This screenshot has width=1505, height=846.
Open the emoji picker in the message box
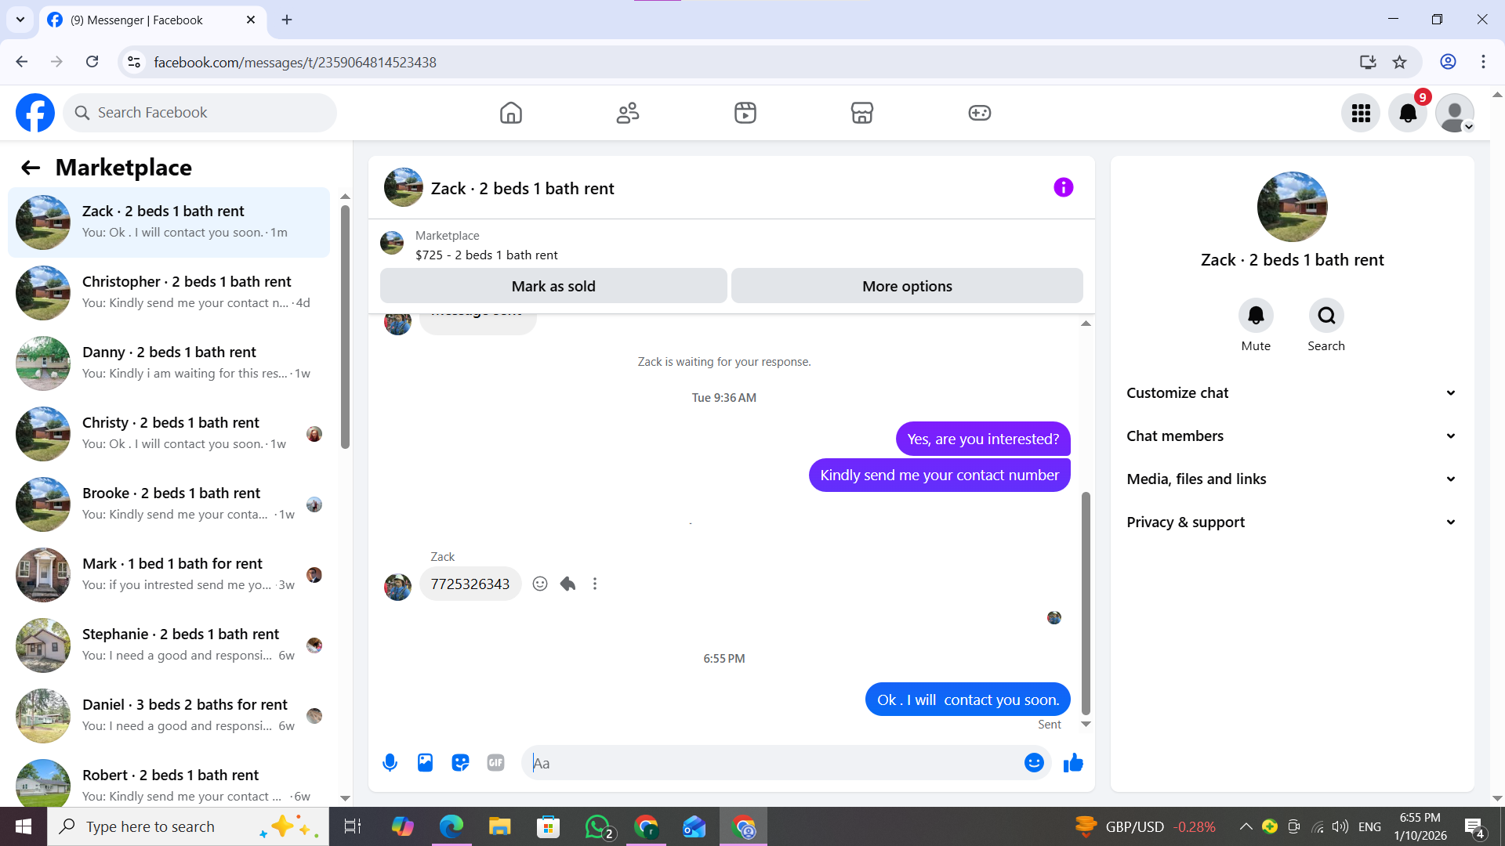point(1034,762)
